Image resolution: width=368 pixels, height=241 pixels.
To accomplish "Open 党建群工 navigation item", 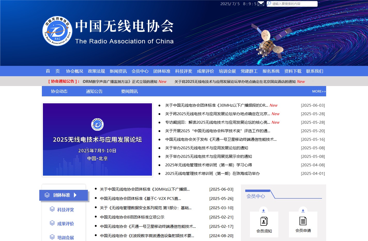I will pos(249,71).
